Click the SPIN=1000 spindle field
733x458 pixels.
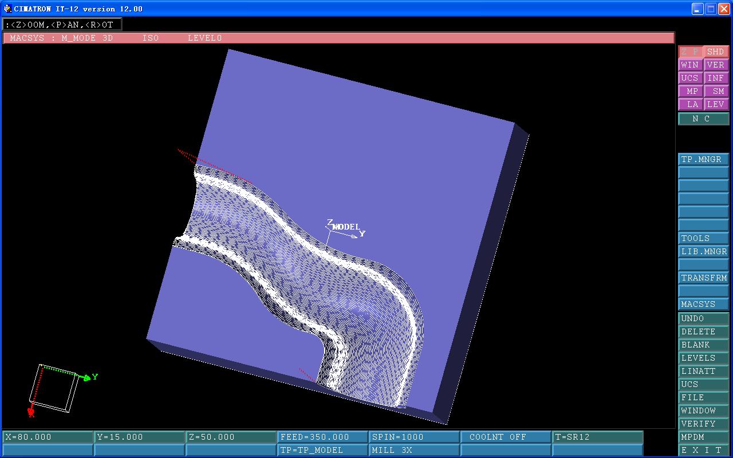(415, 437)
